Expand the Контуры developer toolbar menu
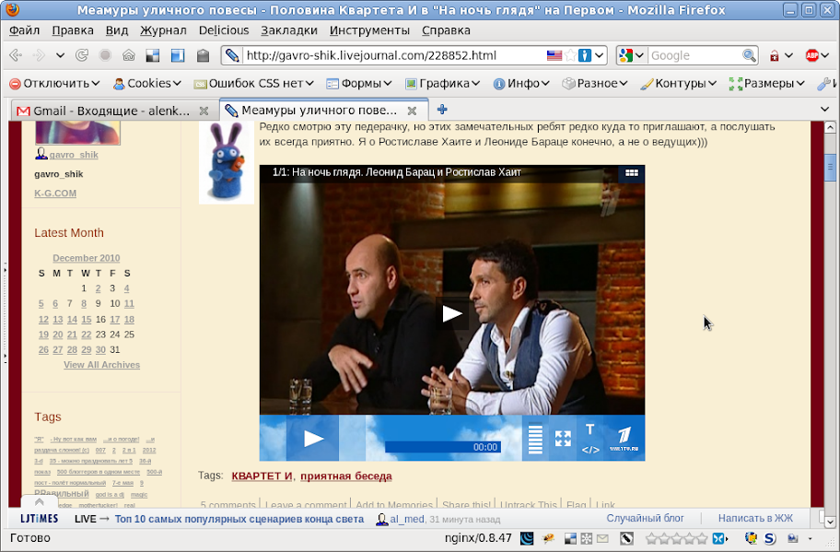Image resolution: width=840 pixels, height=552 pixels. coord(679,83)
